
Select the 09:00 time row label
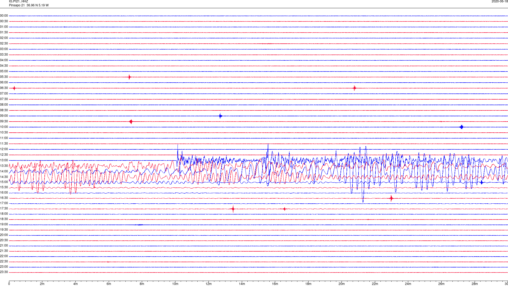pyautogui.click(x=4, y=116)
